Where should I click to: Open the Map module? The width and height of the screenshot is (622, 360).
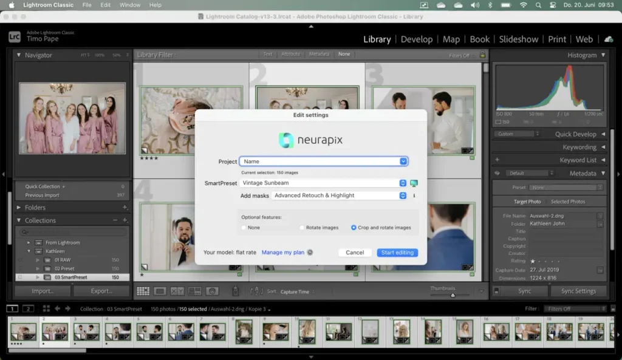coord(451,39)
